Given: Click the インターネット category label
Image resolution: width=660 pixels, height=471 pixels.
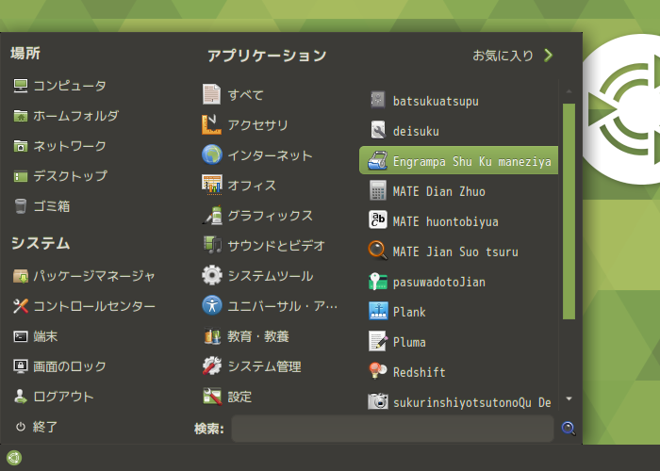Looking at the screenshot, I should click(x=270, y=155).
